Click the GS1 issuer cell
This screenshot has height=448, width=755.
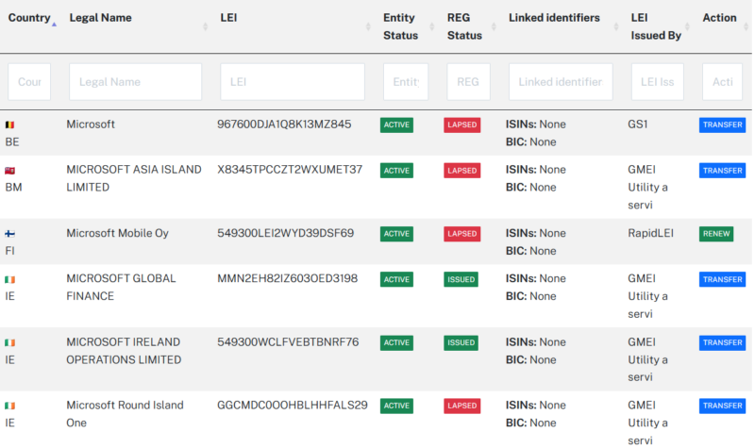pyautogui.click(x=638, y=124)
